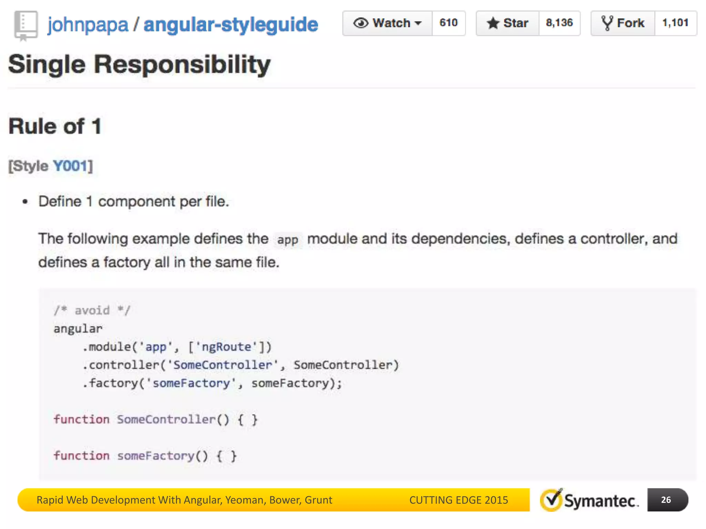This screenshot has width=706, height=529.
Task: Open the stargazers count 8,136
Action: click(559, 23)
